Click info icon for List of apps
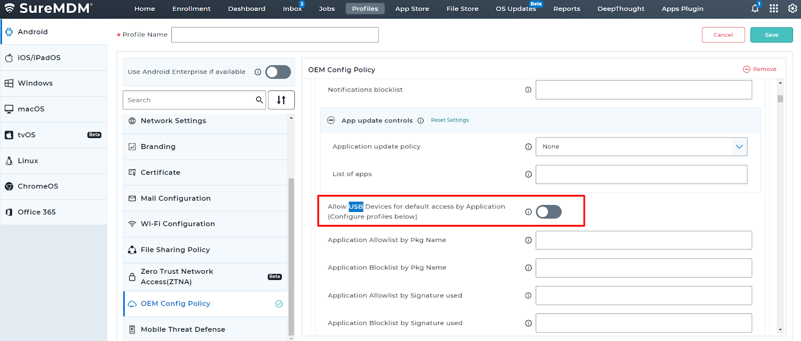Viewport: 801px width, 341px height. click(x=528, y=174)
